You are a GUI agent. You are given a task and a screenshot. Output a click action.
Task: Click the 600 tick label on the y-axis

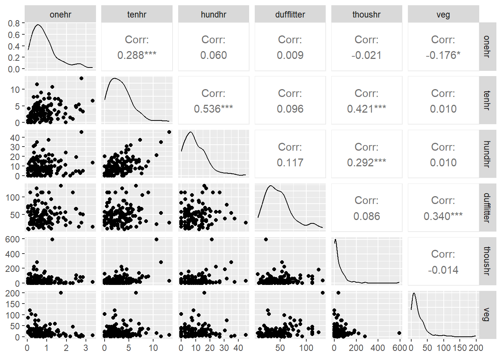click(12, 239)
